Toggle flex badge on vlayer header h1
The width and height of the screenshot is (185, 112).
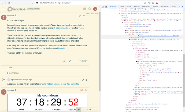(x=169, y=71)
